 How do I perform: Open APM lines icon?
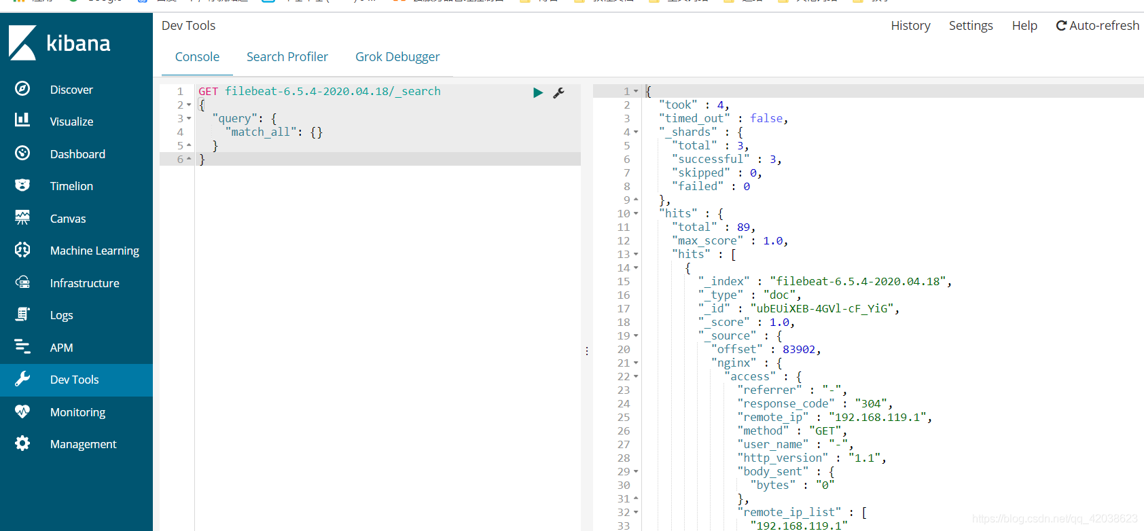(x=22, y=347)
